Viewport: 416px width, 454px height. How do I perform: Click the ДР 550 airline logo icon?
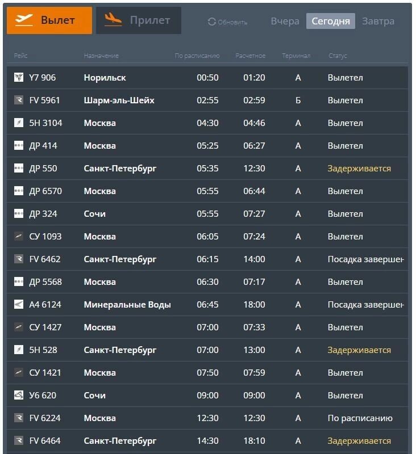coord(19,168)
